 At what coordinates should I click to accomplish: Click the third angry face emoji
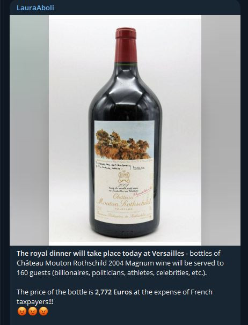[43, 311]
